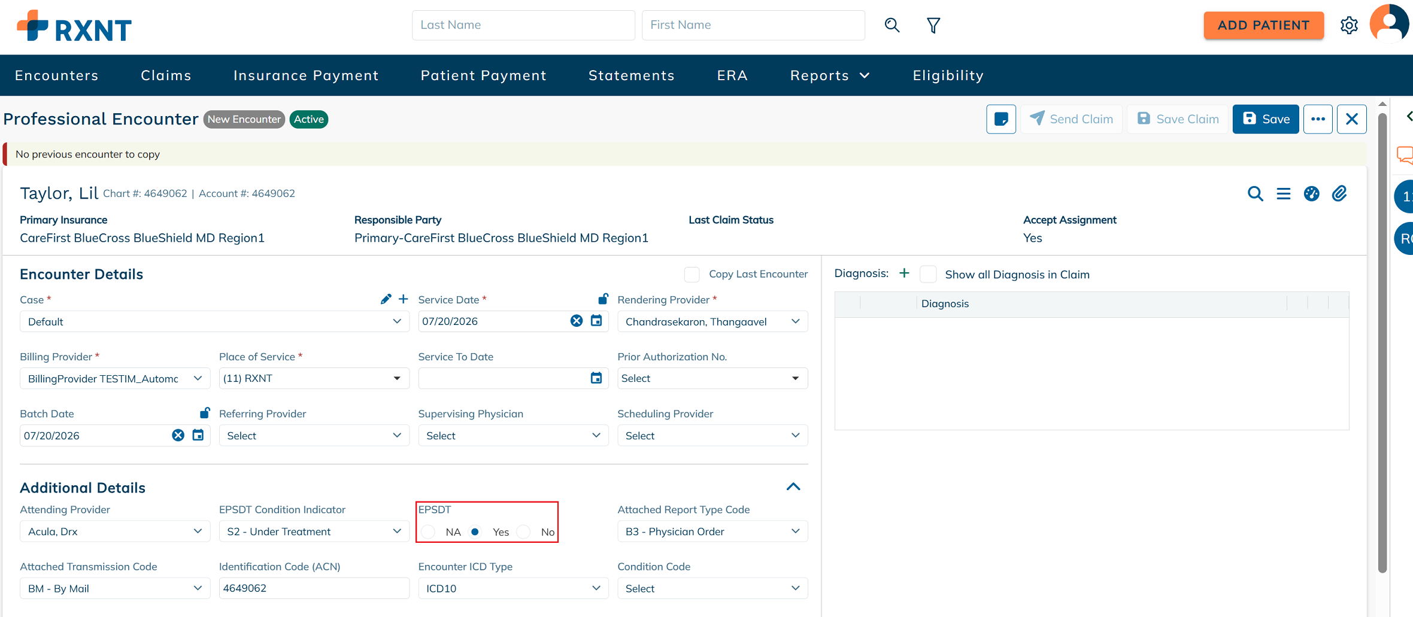Enable Show all Diagnosis in Claim
Image resolution: width=1413 pixels, height=617 pixels.
[928, 275]
